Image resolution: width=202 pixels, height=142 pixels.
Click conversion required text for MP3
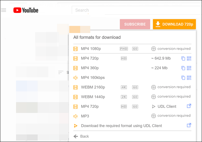coord(174,116)
